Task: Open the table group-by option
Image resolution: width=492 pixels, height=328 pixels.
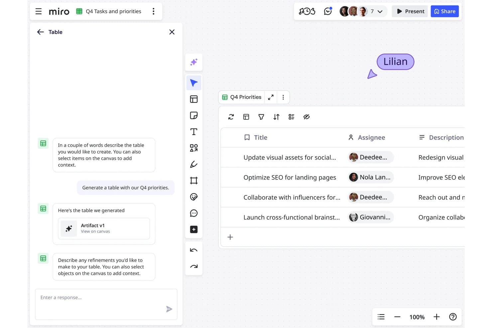Action: pyautogui.click(x=292, y=117)
